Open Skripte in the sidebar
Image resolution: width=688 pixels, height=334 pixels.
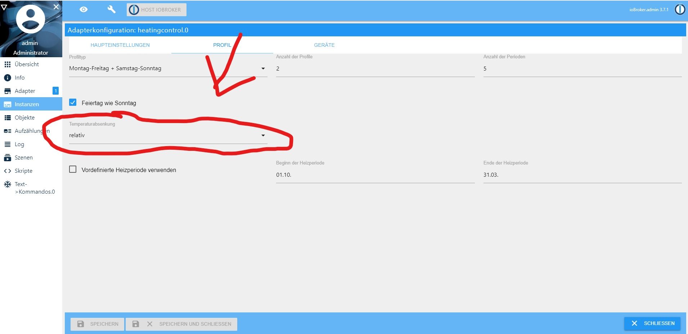pyautogui.click(x=23, y=171)
